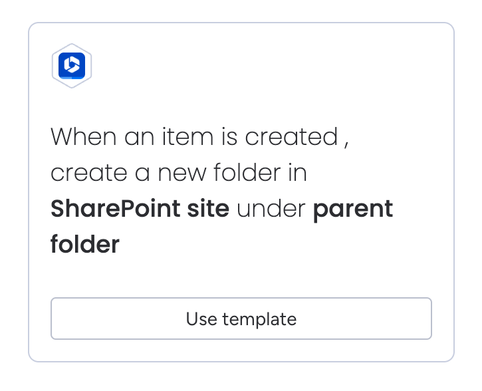Image resolution: width=482 pixels, height=391 pixels.
Task: Click the bold word 'SharePoint'
Action: point(116,209)
